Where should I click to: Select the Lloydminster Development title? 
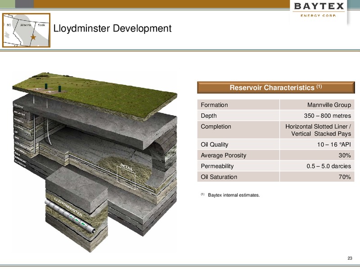(x=112, y=28)
